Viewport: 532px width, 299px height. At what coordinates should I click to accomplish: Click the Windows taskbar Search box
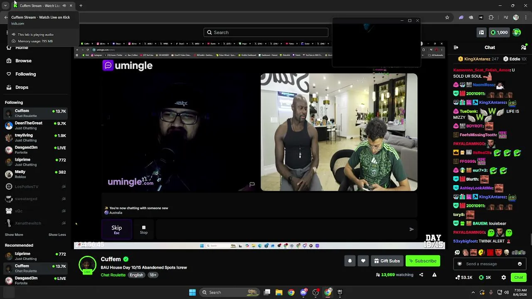pyautogui.click(x=230, y=292)
